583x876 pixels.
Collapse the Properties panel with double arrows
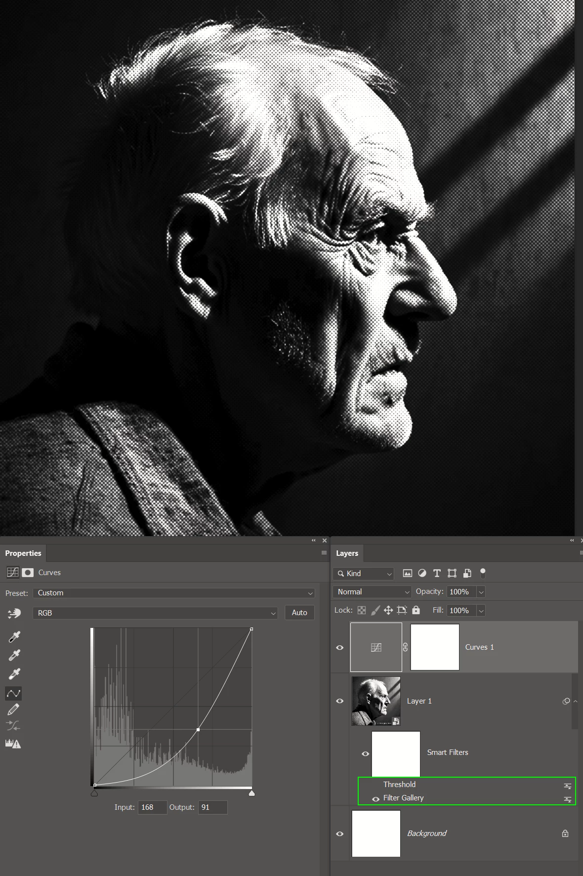314,540
